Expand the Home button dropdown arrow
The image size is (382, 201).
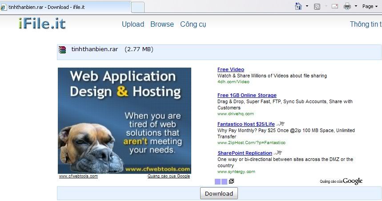(x=307, y=6)
